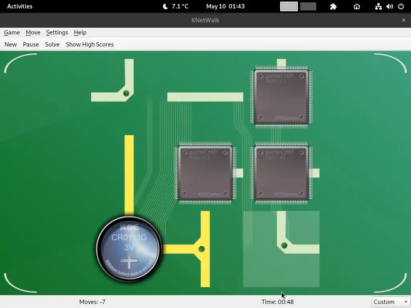The height and width of the screenshot is (308, 411).
Task: Switch to the second (dark) workspace thumbnail
Action: (308, 6)
